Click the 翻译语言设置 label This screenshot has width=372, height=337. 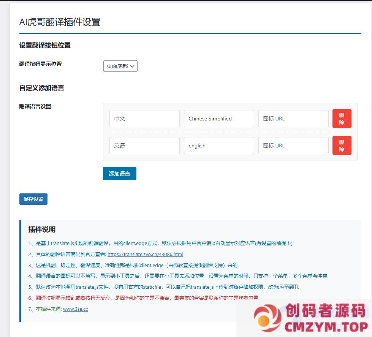(x=35, y=106)
